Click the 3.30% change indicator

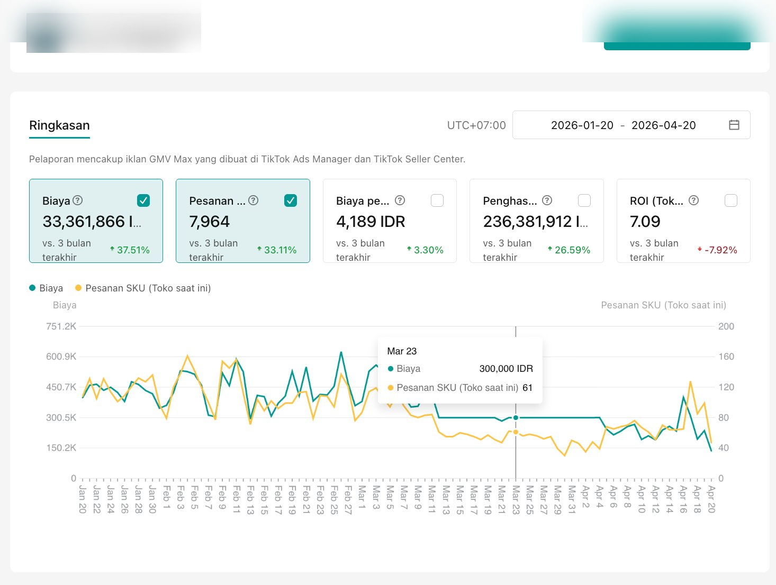coord(425,250)
